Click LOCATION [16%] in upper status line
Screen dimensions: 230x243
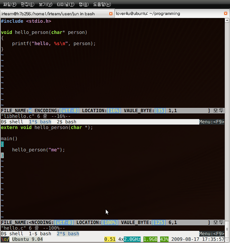point(114,111)
